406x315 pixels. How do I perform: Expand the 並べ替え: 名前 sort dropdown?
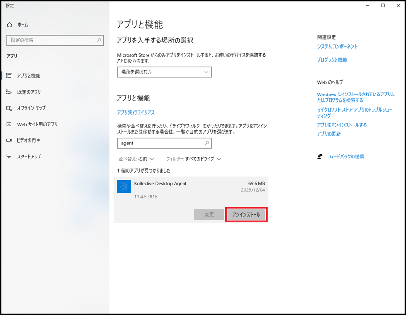(x=137, y=159)
